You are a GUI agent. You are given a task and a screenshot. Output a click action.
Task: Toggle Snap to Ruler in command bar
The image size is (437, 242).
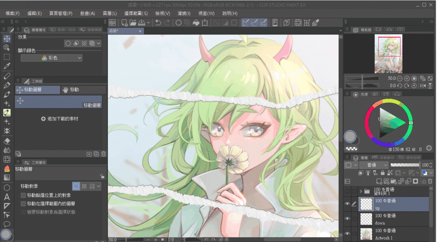point(245,23)
